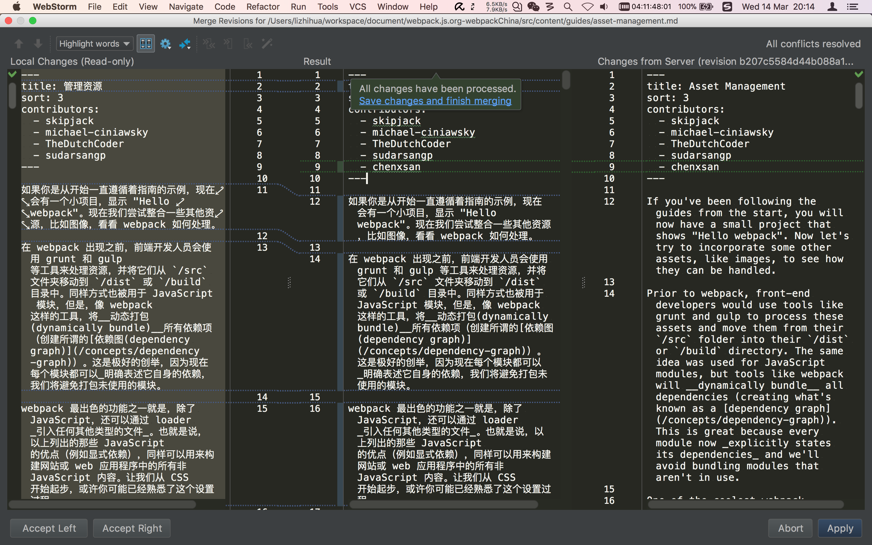872x545 pixels.
Task: Apply non-conflicting changes from the left side
Action: (228, 44)
